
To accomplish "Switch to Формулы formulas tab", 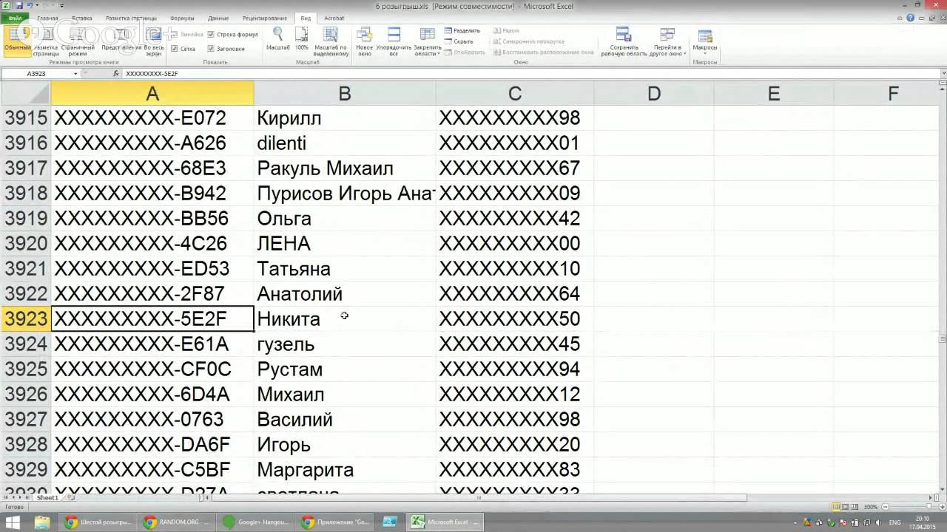I will tap(182, 18).
